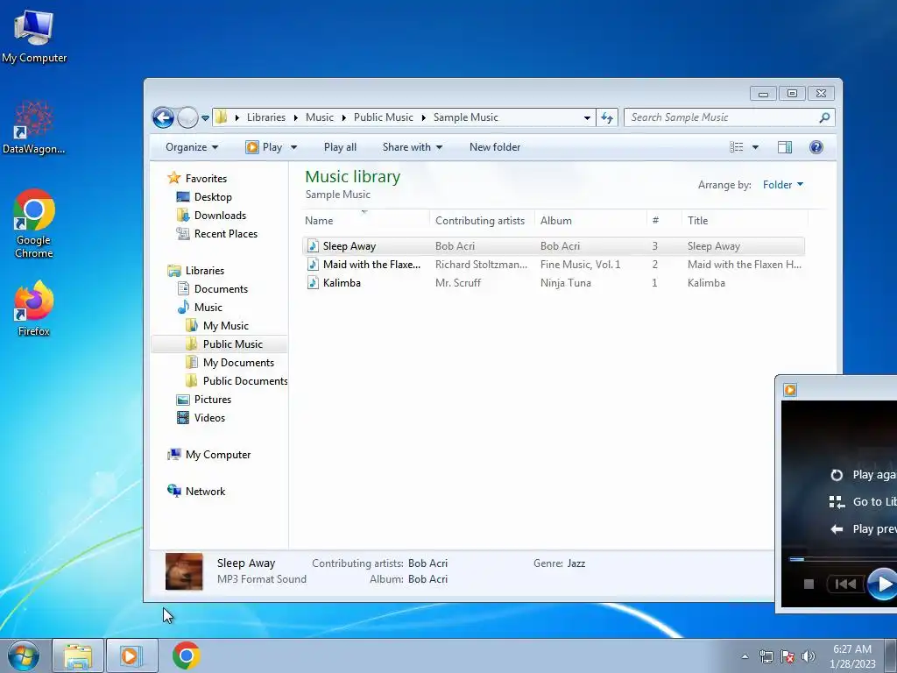The image size is (897, 673).
Task: Click Public Music in the address breadcrumb
Action: click(384, 117)
